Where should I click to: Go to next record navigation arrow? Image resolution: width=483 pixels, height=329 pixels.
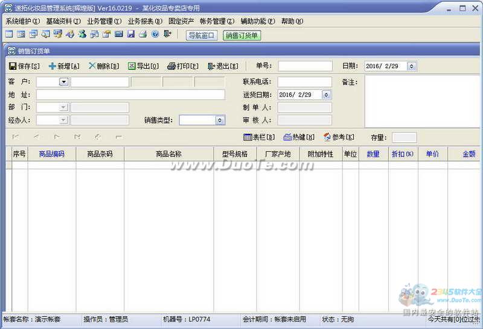click(x=57, y=137)
